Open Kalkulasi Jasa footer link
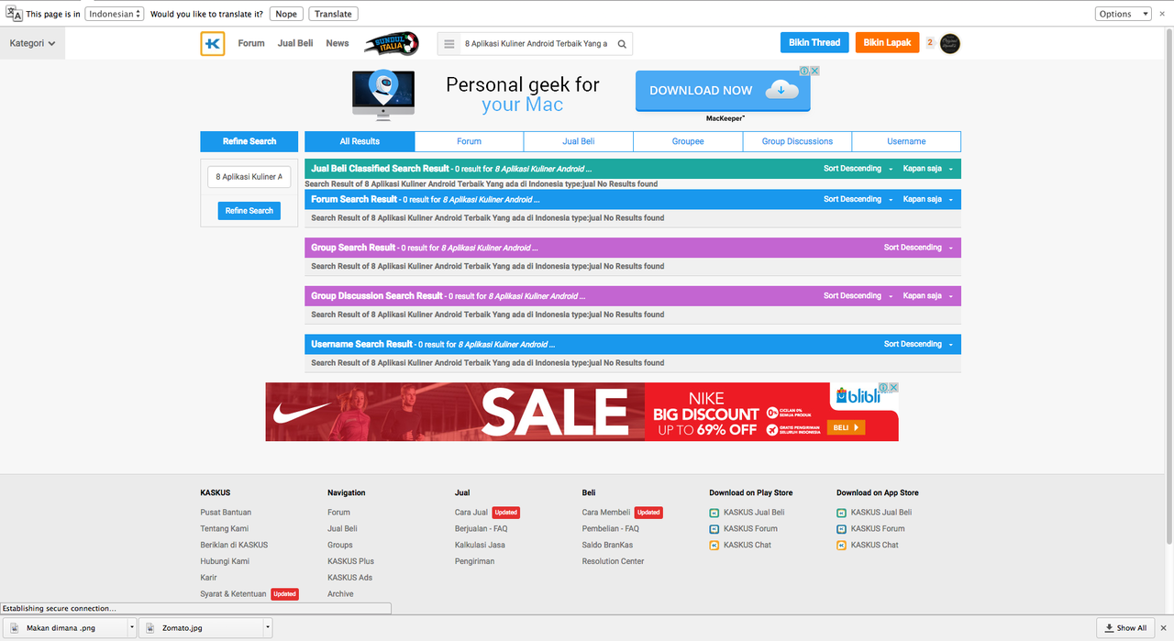Screen dimensions: 1174x641 coord(480,546)
